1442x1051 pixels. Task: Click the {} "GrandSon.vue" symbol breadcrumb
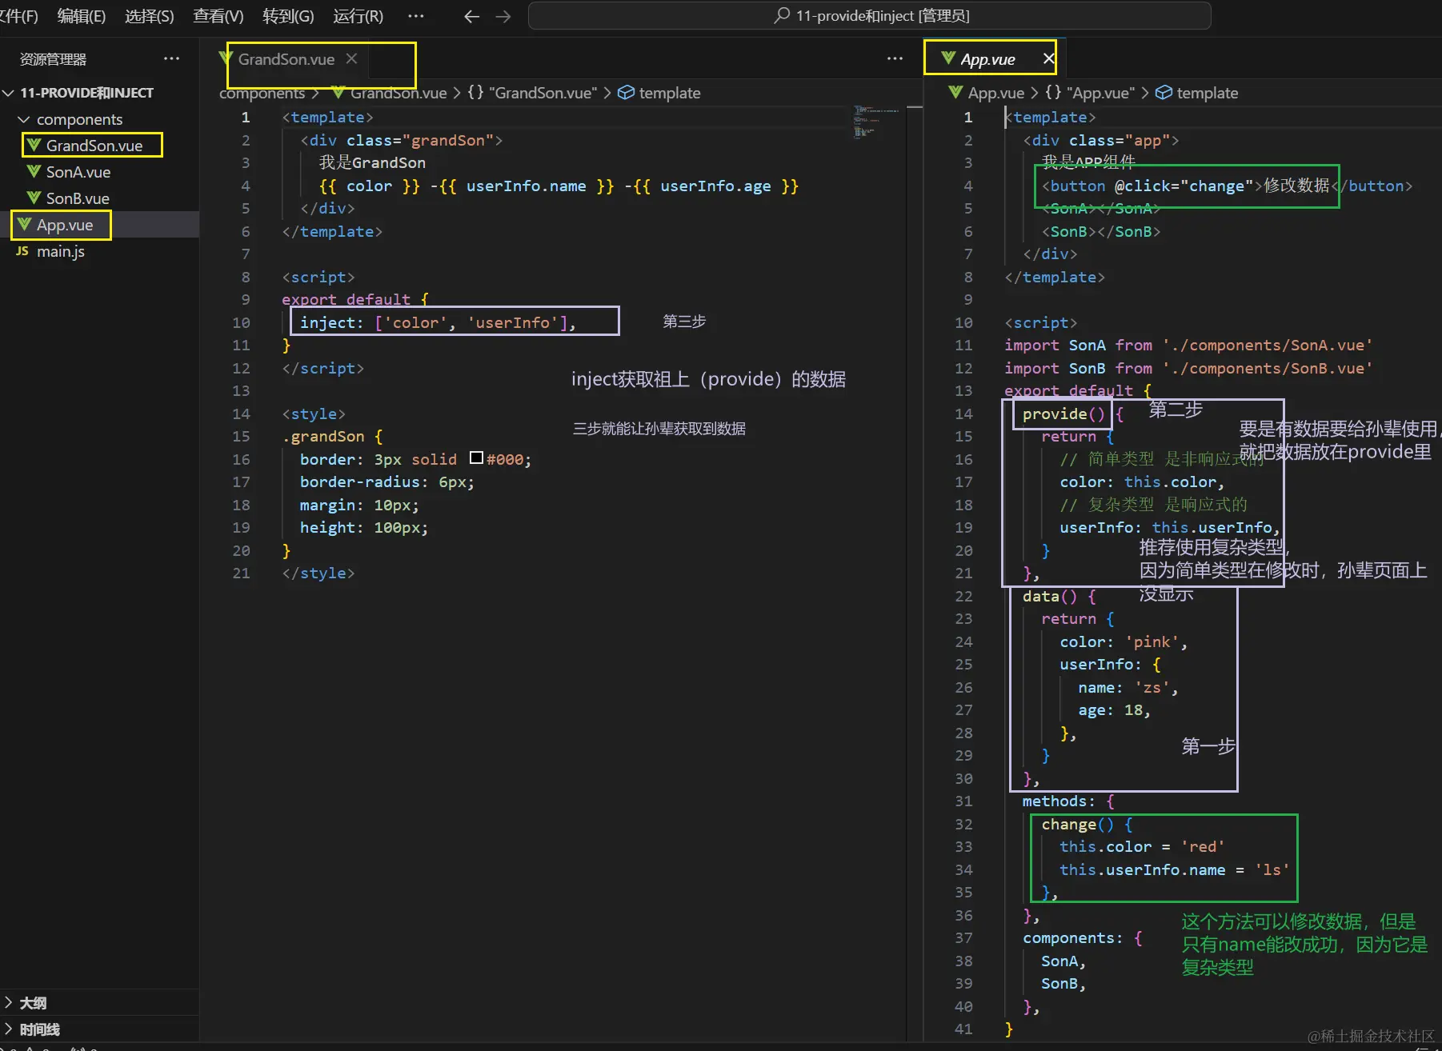[x=532, y=93]
